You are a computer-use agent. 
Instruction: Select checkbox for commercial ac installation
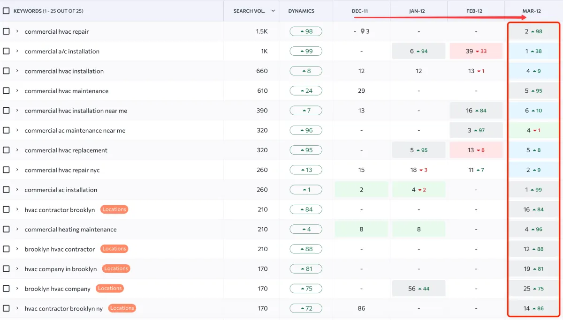[x=6, y=190]
